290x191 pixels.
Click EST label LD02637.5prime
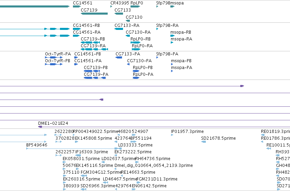pyautogui.click(x=119, y=159)
